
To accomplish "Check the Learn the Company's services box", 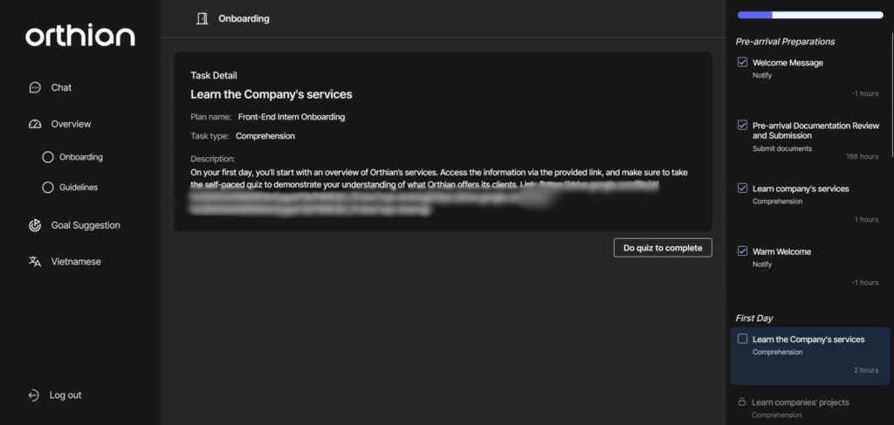I will [742, 339].
